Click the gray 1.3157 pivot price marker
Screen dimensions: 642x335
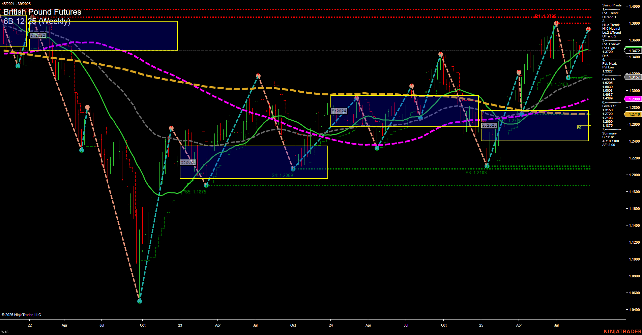[634, 77]
